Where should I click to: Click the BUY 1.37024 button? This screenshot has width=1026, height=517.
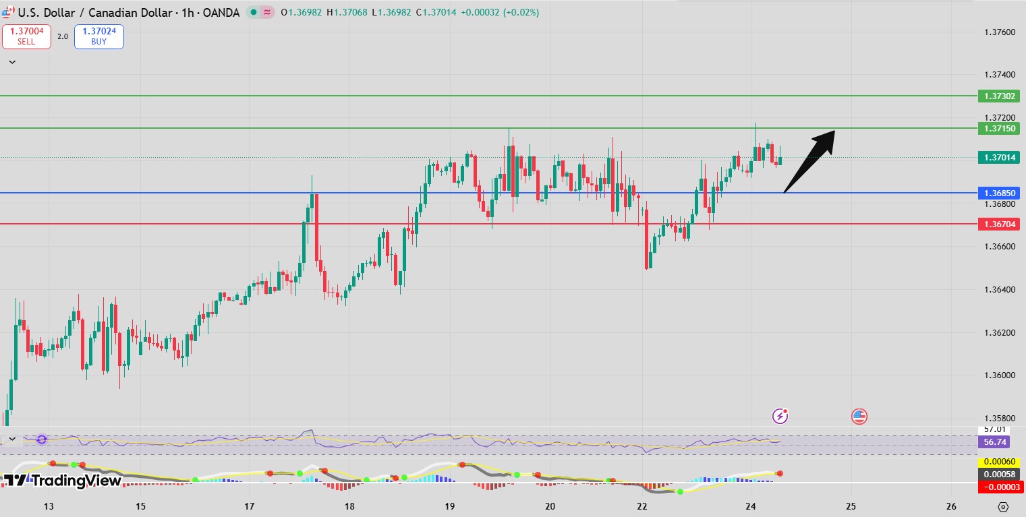pyautogui.click(x=98, y=36)
